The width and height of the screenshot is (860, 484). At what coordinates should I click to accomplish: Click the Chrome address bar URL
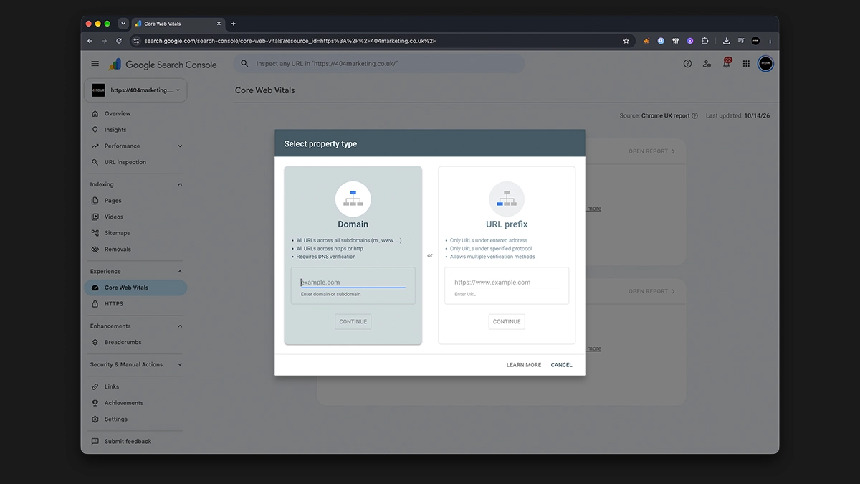290,41
